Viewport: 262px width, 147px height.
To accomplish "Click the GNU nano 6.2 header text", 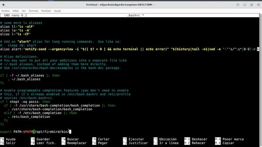I will pyautogui.click(x=16, y=16).
